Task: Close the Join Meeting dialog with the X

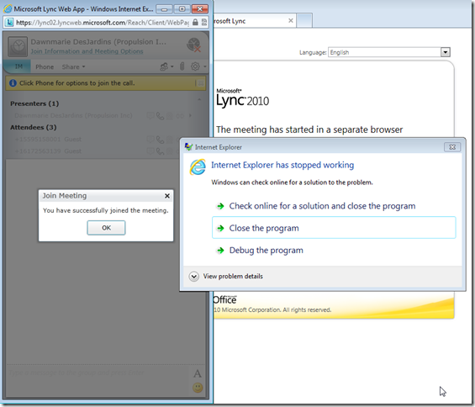Action: (x=167, y=196)
